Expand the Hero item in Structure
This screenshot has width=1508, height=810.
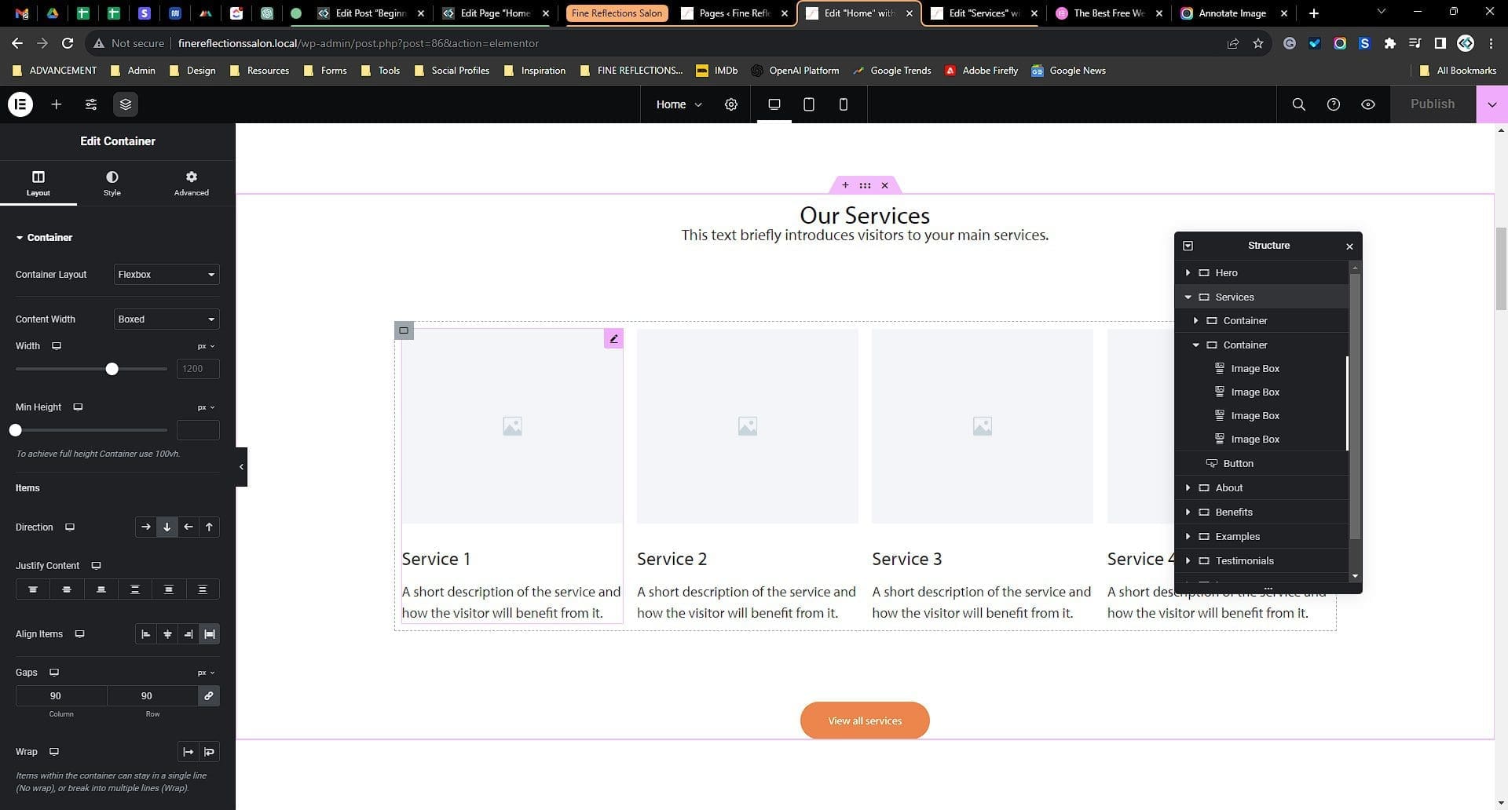pos(1188,273)
